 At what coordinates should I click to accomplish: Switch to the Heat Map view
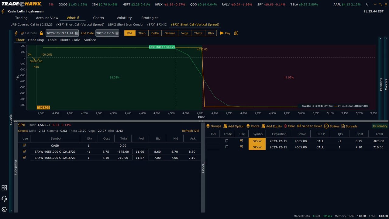(36, 40)
